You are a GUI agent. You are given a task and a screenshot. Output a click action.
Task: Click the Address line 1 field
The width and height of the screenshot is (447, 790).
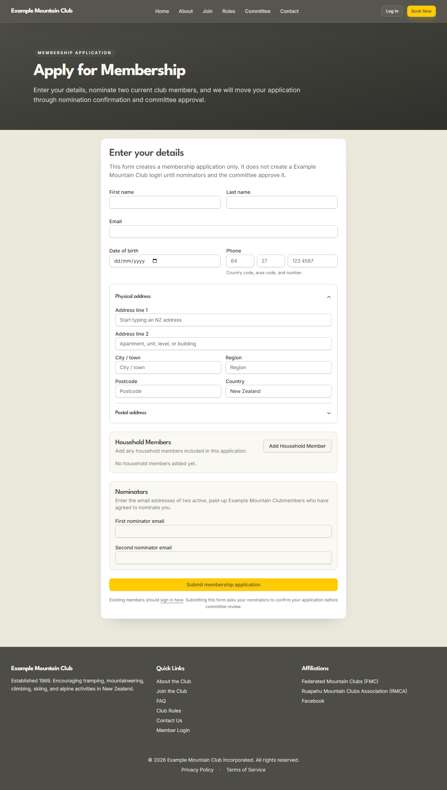pos(223,320)
